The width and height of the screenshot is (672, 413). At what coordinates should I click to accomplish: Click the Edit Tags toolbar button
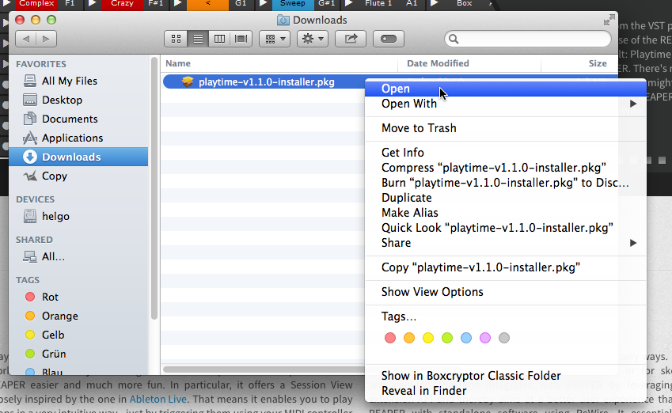389,39
